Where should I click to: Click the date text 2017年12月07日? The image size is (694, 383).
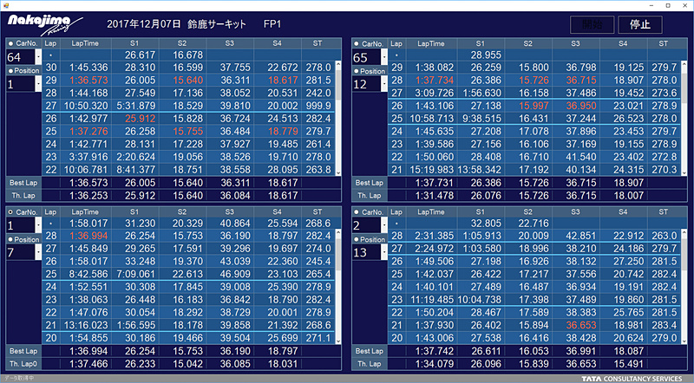point(144,24)
